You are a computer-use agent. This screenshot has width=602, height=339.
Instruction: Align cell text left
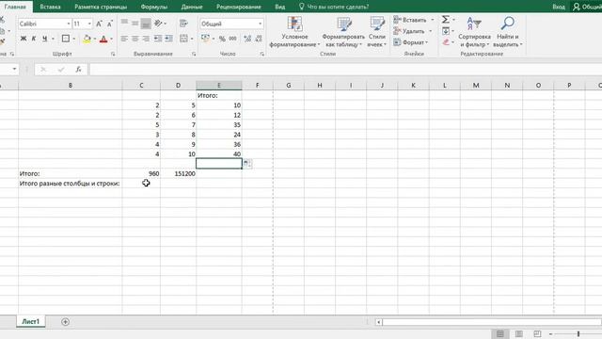click(x=124, y=39)
